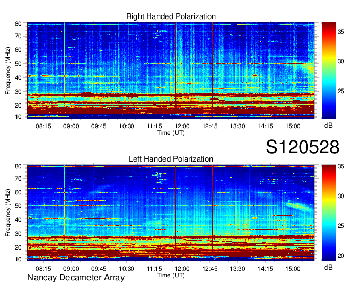Click the 40 MHz label on the bottom plot
Screen dimensions: 350x284
pos(18,220)
